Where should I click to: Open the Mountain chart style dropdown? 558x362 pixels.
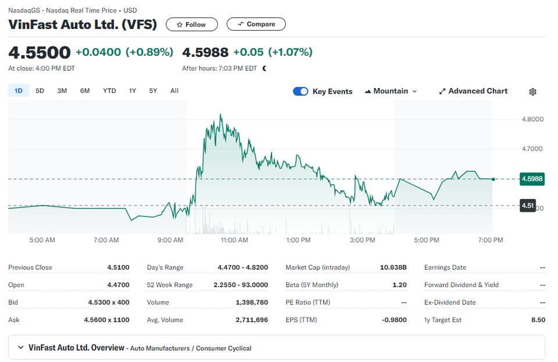coord(391,91)
